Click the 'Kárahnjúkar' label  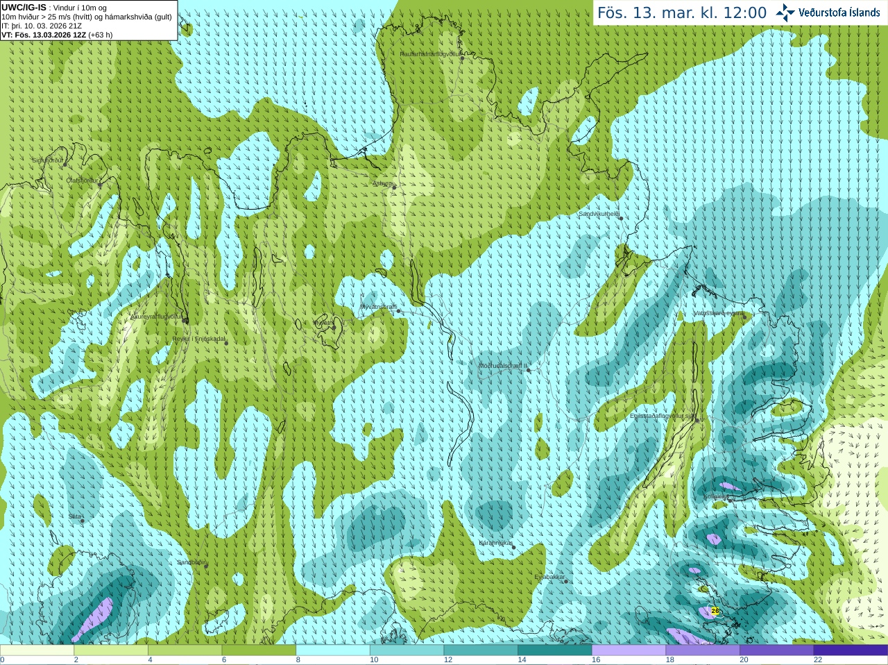coord(496,543)
